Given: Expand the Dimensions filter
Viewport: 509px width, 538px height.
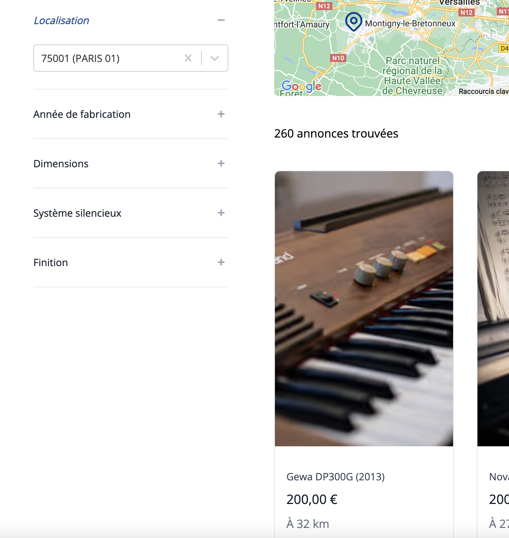Looking at the screenshot, I should pyautogui.click(x=221, y=163).
